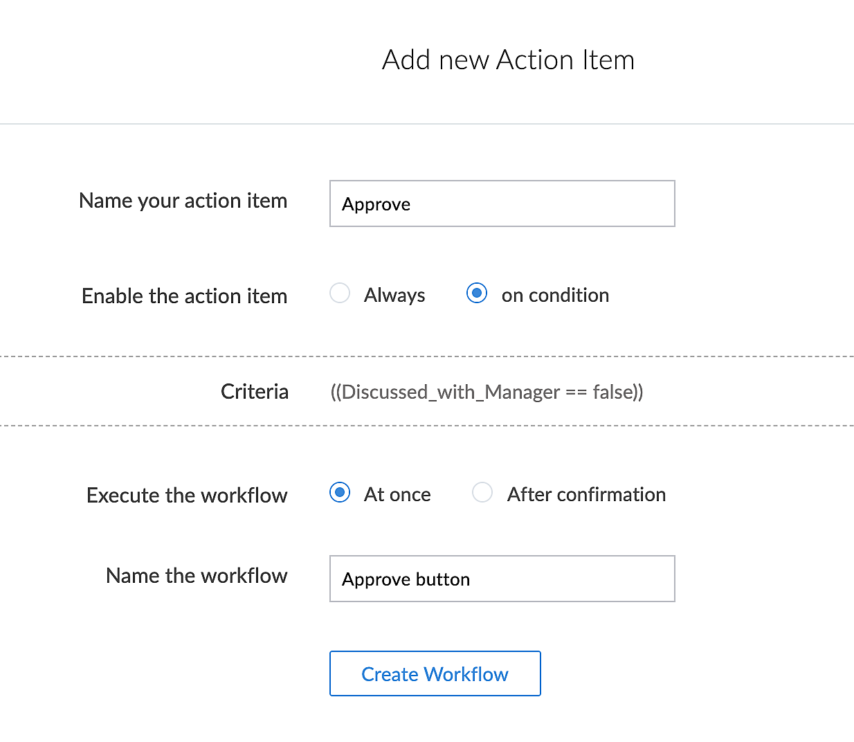Place cursor after the word Approve in name field
Image resolution: width=854 pixels, height=742 pixels.
pos(412,204)
